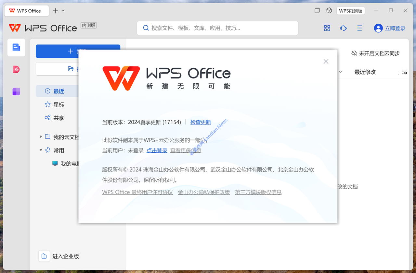Open the customer service headset icon

(343, 28)
